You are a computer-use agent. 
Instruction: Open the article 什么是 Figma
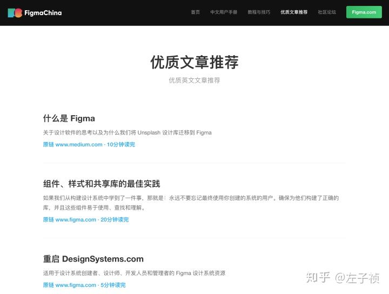pyautogui.click(x=69, y=118)
